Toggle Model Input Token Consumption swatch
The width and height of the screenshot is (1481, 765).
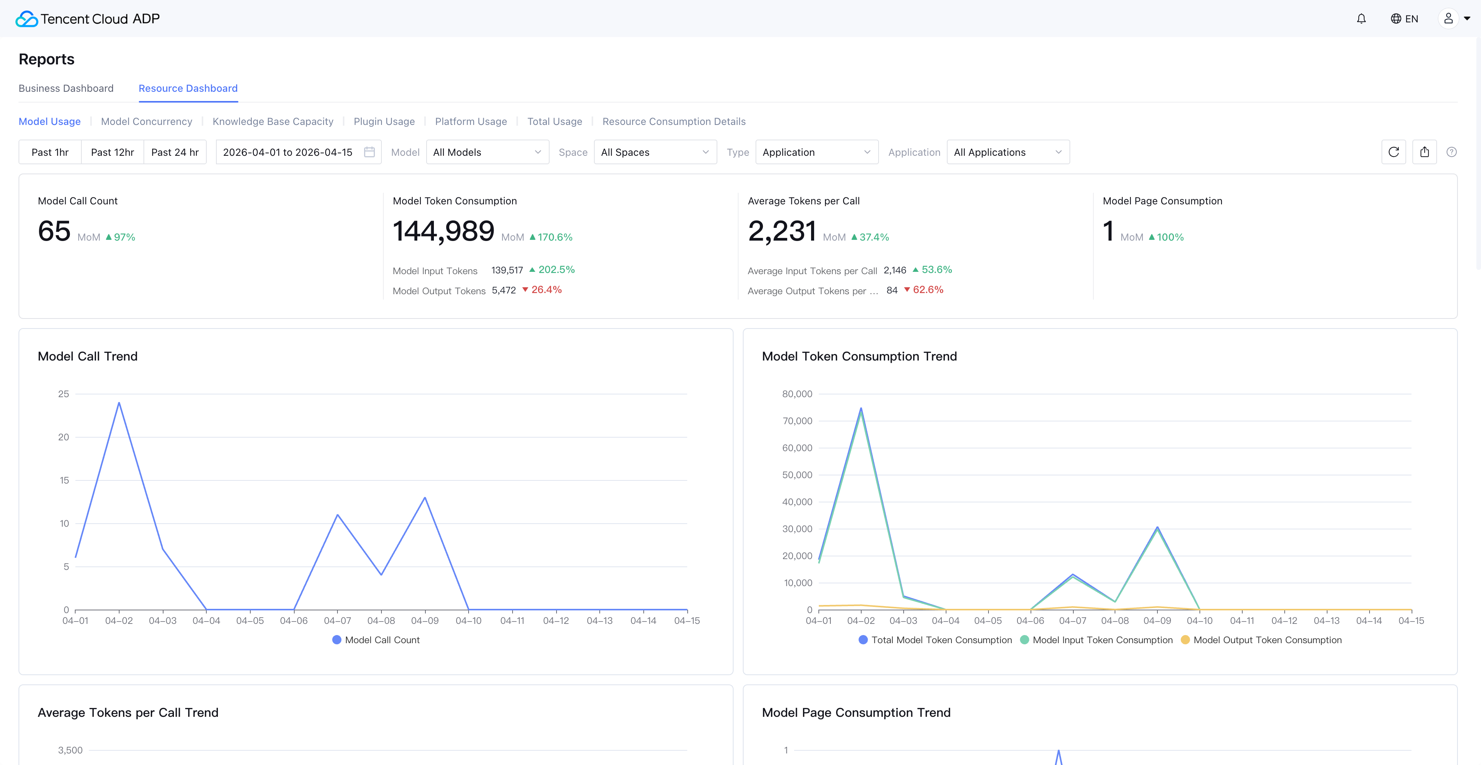(1024, 640)
